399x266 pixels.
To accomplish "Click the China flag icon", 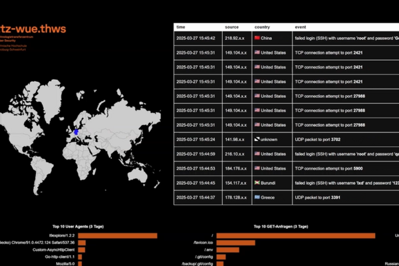I will [257, 39].
